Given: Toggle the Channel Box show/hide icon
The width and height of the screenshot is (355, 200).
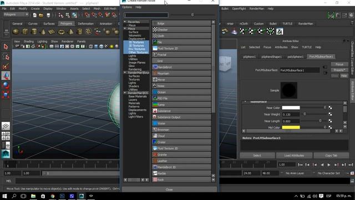Looking at the screenshot, I should click(351, 16).
